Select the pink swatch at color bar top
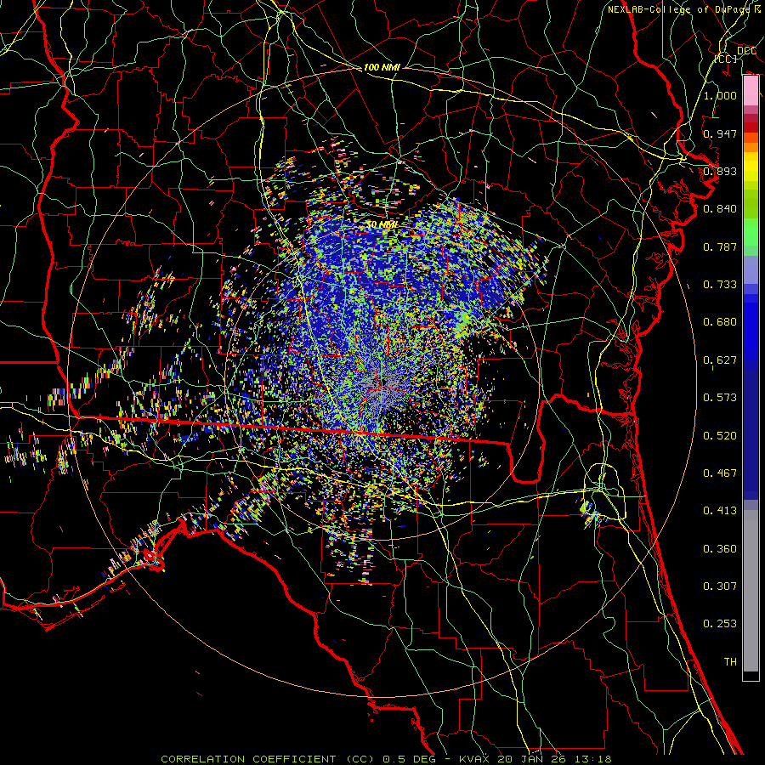The width and height of the screenshot is (765, 765). pos(751,91)
